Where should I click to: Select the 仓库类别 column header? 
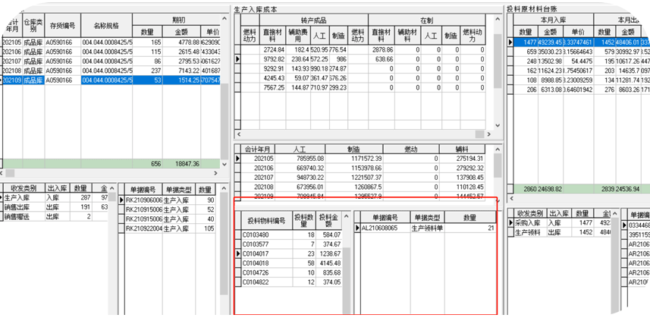point(33,25)
